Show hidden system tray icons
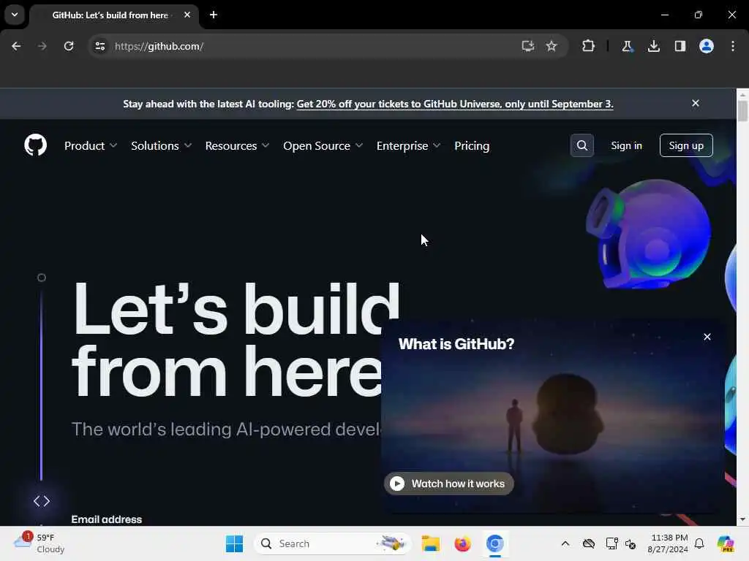Screen dimensions: 749x561 pyautogui.click(x=565, y=543)
